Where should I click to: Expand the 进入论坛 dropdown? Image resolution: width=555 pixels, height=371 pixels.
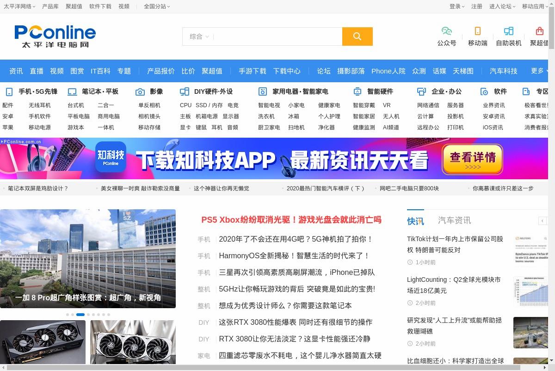(x=503, y=6)
